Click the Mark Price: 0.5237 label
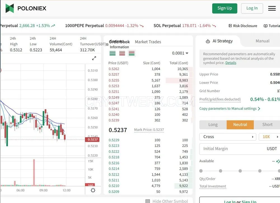The image size is (280, 203). coord(149,130)
